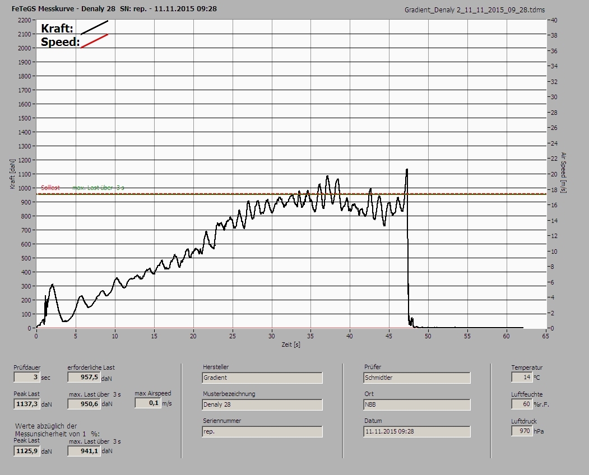Viewport: 589px width, 475px height.
Task: Click the 'Air Speed [m/s]' axis title
Action: click(x=563, y=173)
